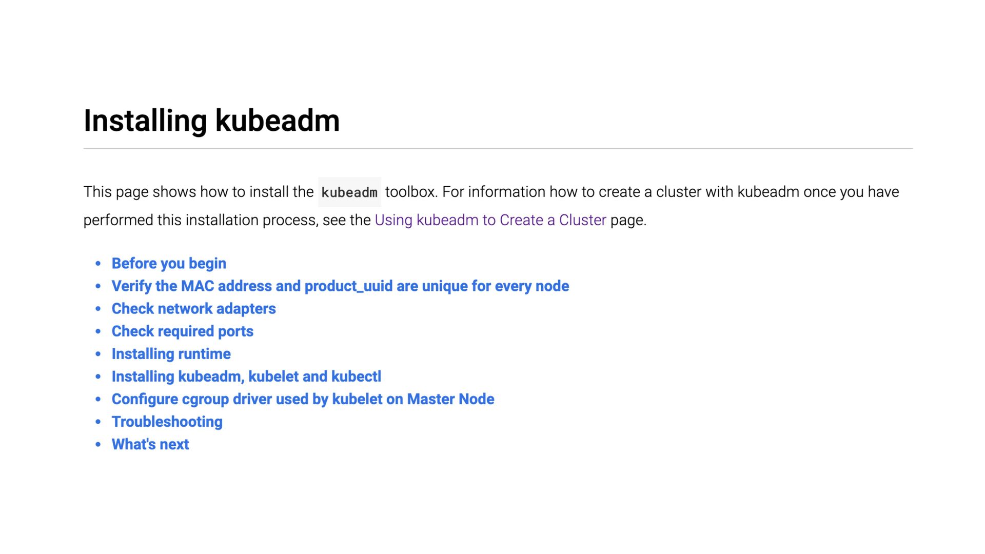Click the bullet beside 'Troubleshooting'
This screenshot has height=554, width=985.
pos(98,422)
